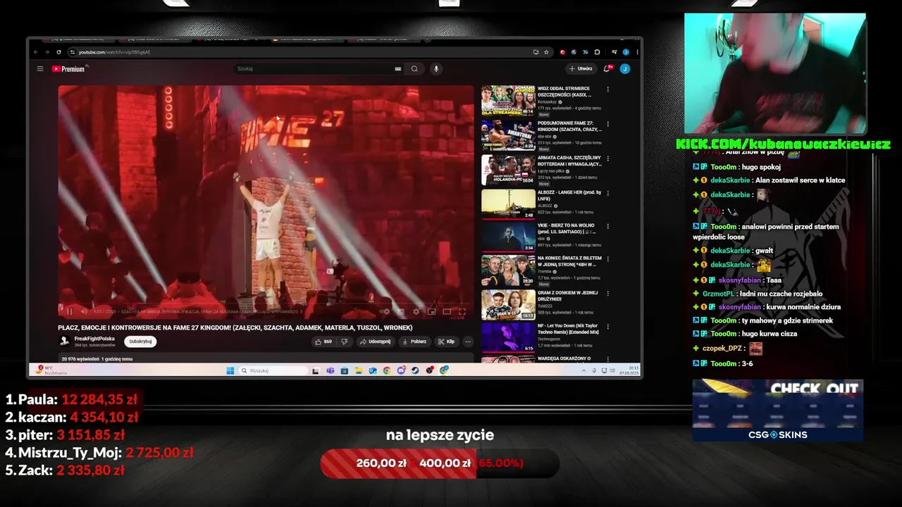The width and height of the screenshot is (902, 507).
Task: Open options menu for VKIE BIERZ TO video
Action: pyautogui.click(x=607, y=227)
